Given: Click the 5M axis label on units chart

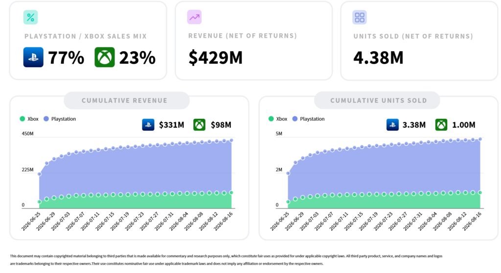Looking at the screenshot, I should pyautogui.click(x=279, y=134).
